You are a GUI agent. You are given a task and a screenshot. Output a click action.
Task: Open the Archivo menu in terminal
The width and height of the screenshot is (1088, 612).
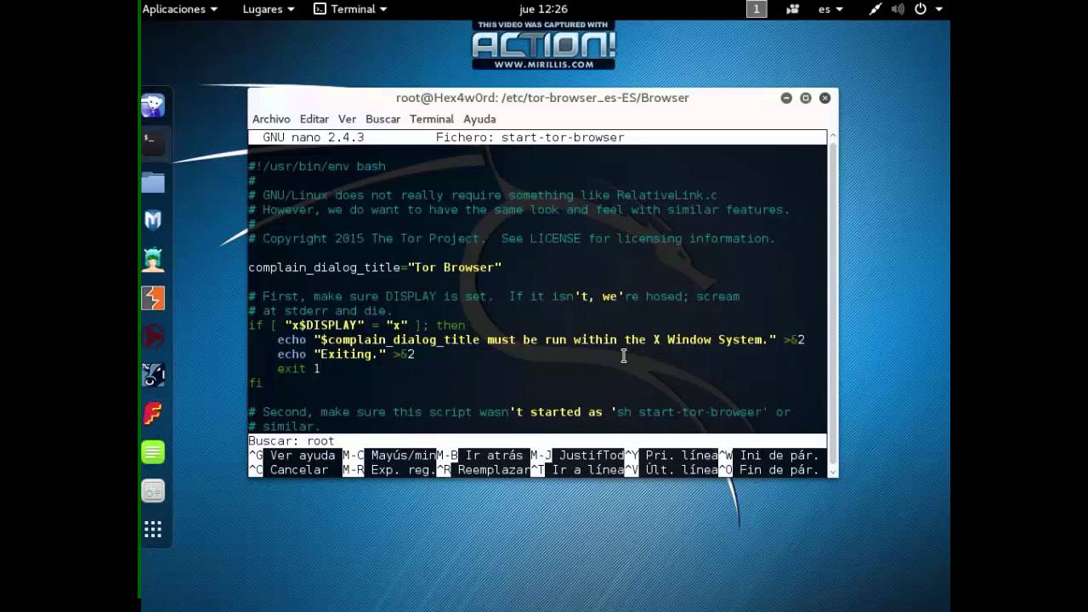pyautogui.click(x=271, y=119)
